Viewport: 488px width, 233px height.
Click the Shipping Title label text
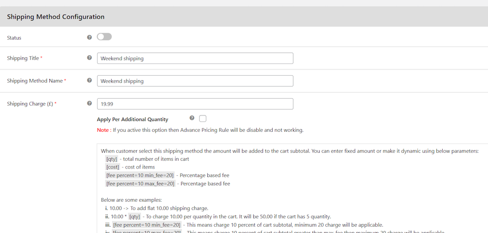click(x=23, y=58)
